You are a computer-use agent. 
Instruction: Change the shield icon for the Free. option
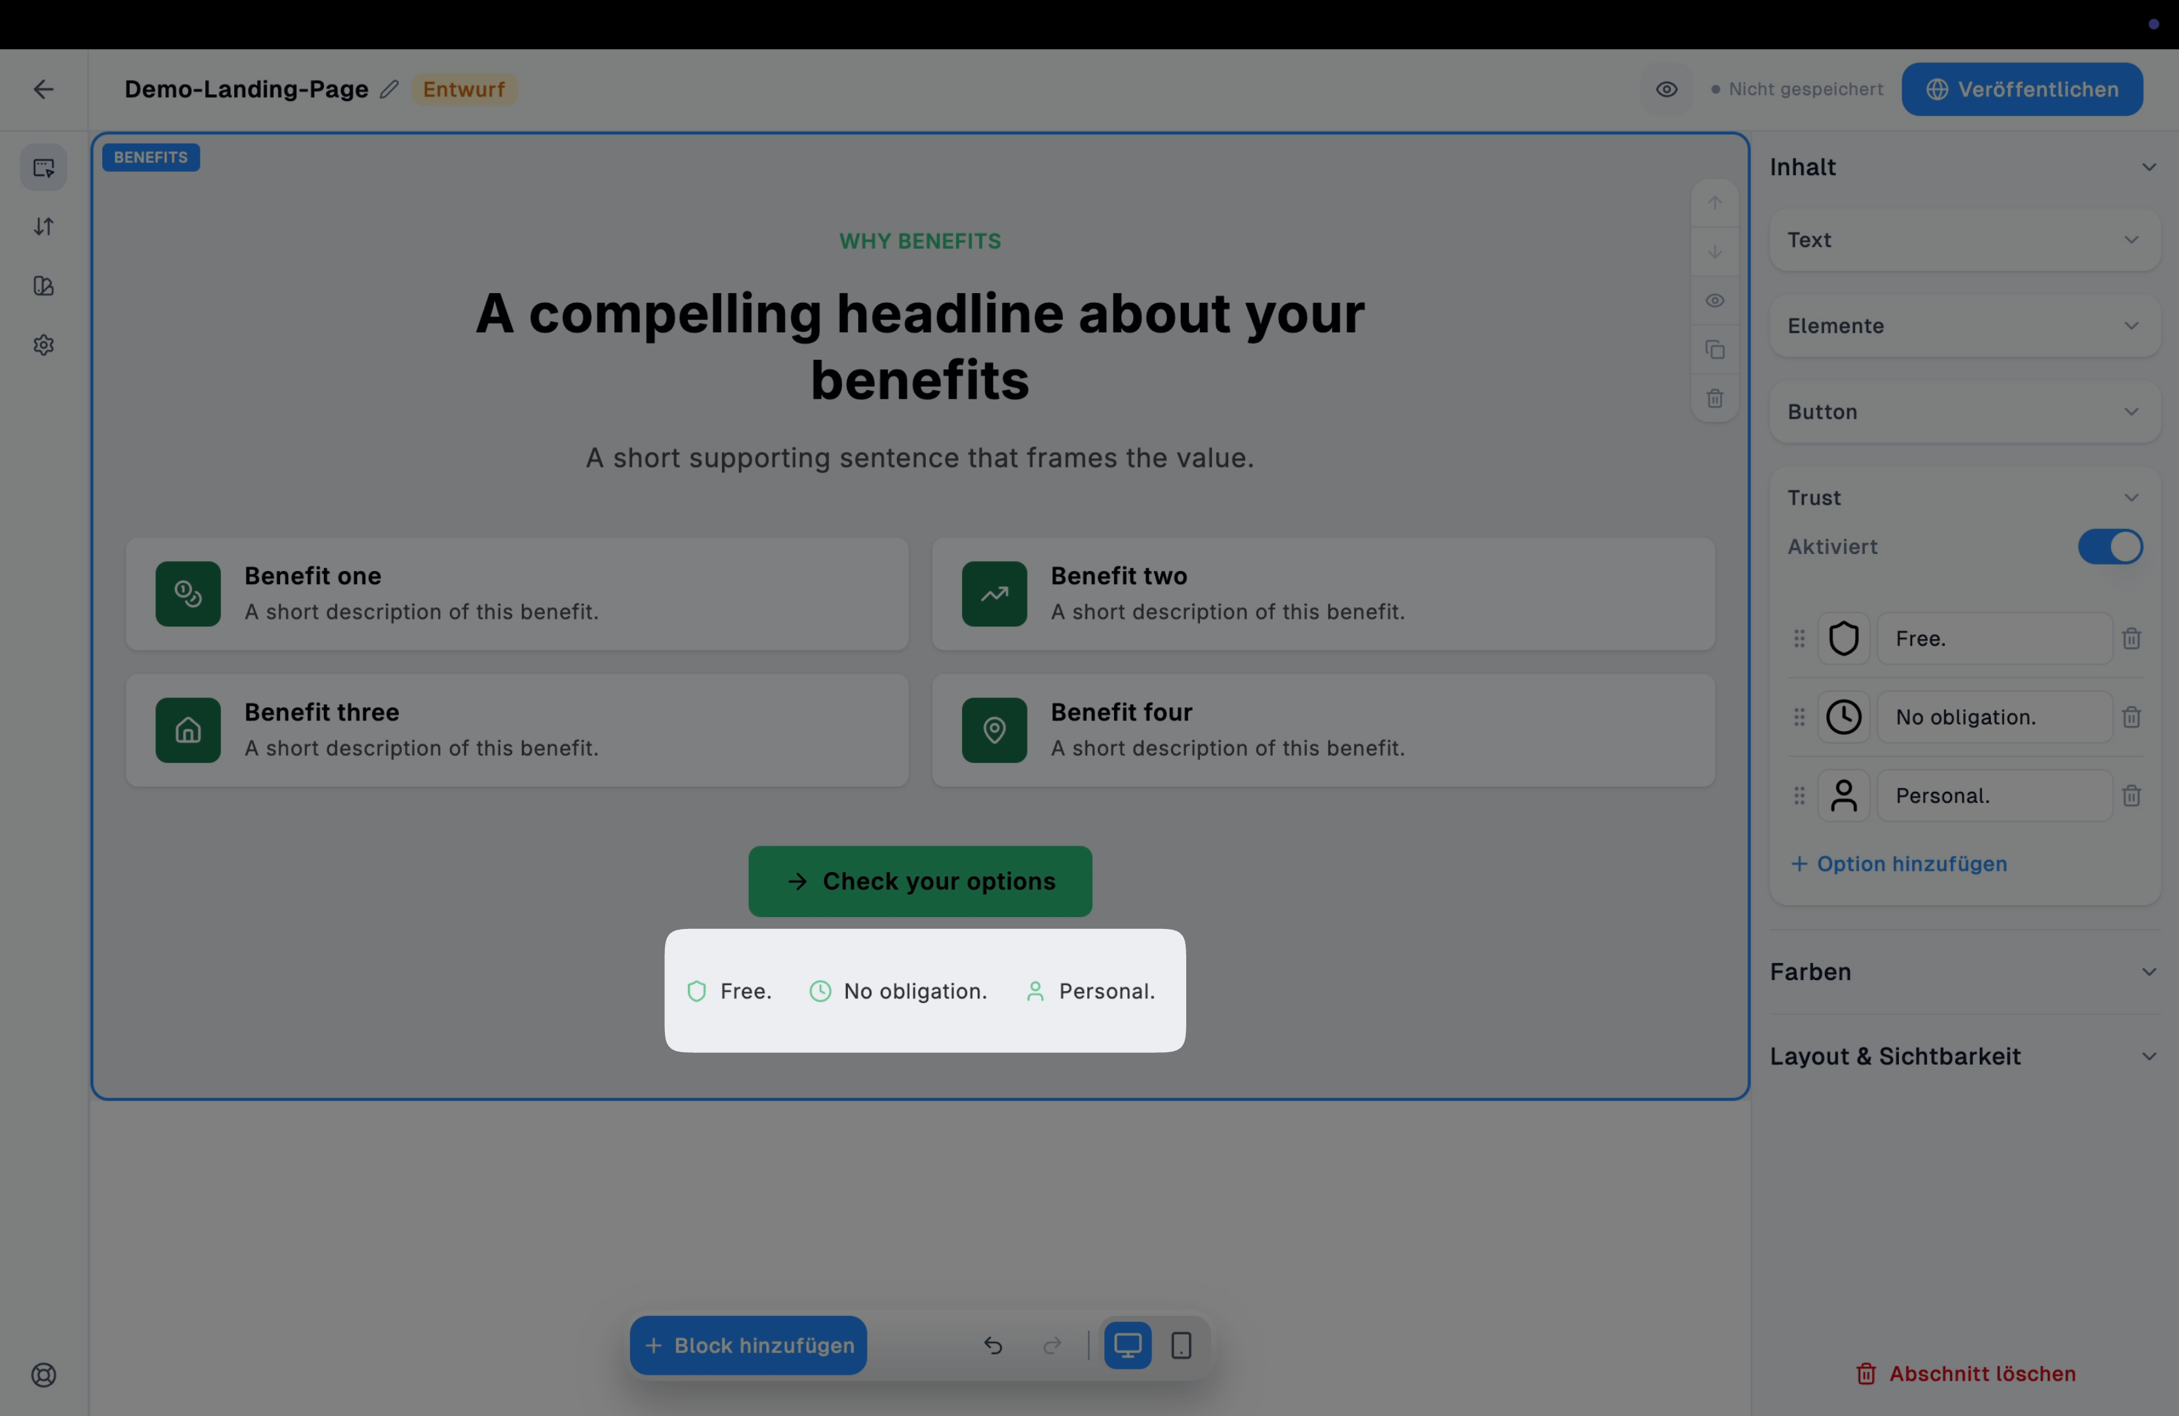tap(1844, 639)
